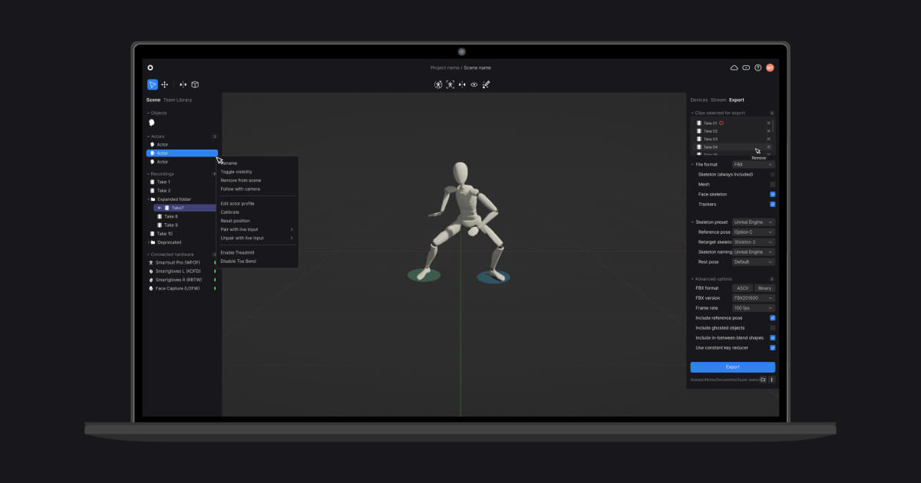Select the pointer selection tool
The height and width of the screenshot is (483, 921).
(152, 84)
